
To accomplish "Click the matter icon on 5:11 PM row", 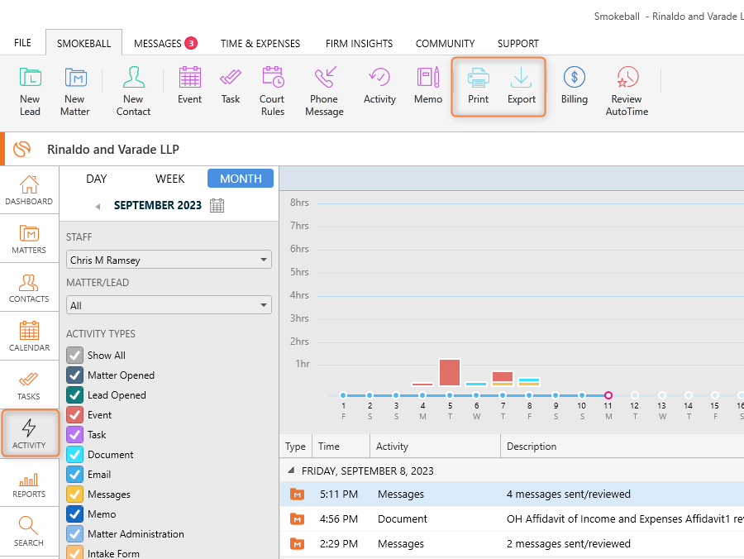I will pos(297,494).
